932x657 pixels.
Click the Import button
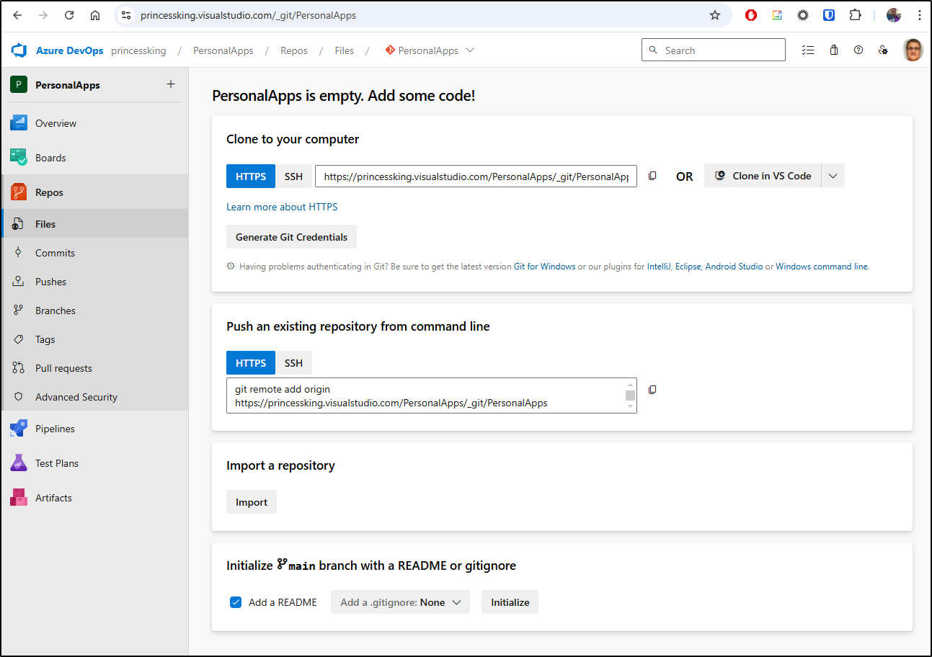252,502
